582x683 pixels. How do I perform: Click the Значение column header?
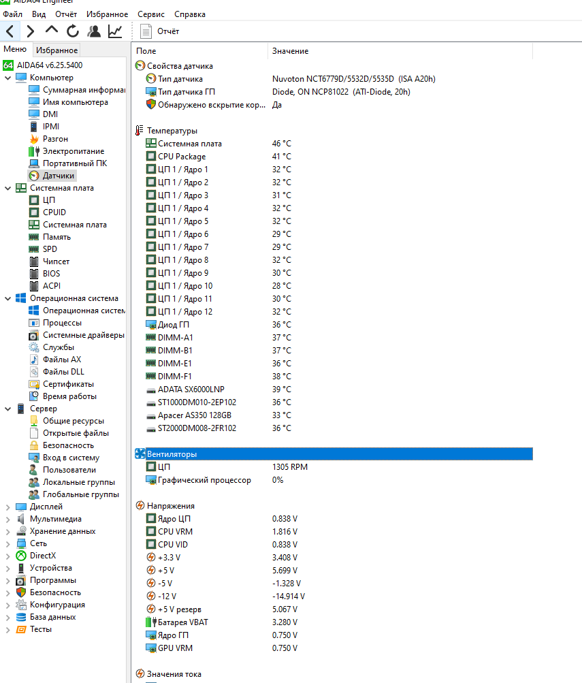[x=400, y=51]
